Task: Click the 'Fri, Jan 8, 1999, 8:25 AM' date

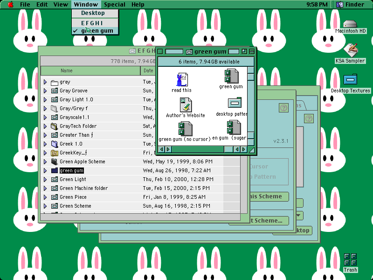Action: (174, 197)
